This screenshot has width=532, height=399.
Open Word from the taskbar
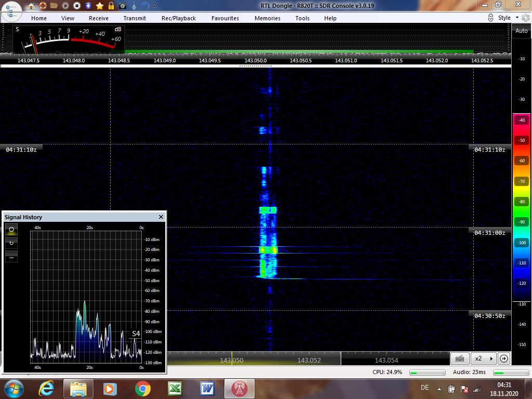[207, 389]
